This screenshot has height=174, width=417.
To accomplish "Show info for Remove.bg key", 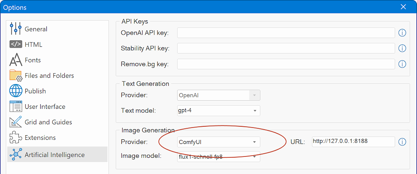I will [402, 64].
